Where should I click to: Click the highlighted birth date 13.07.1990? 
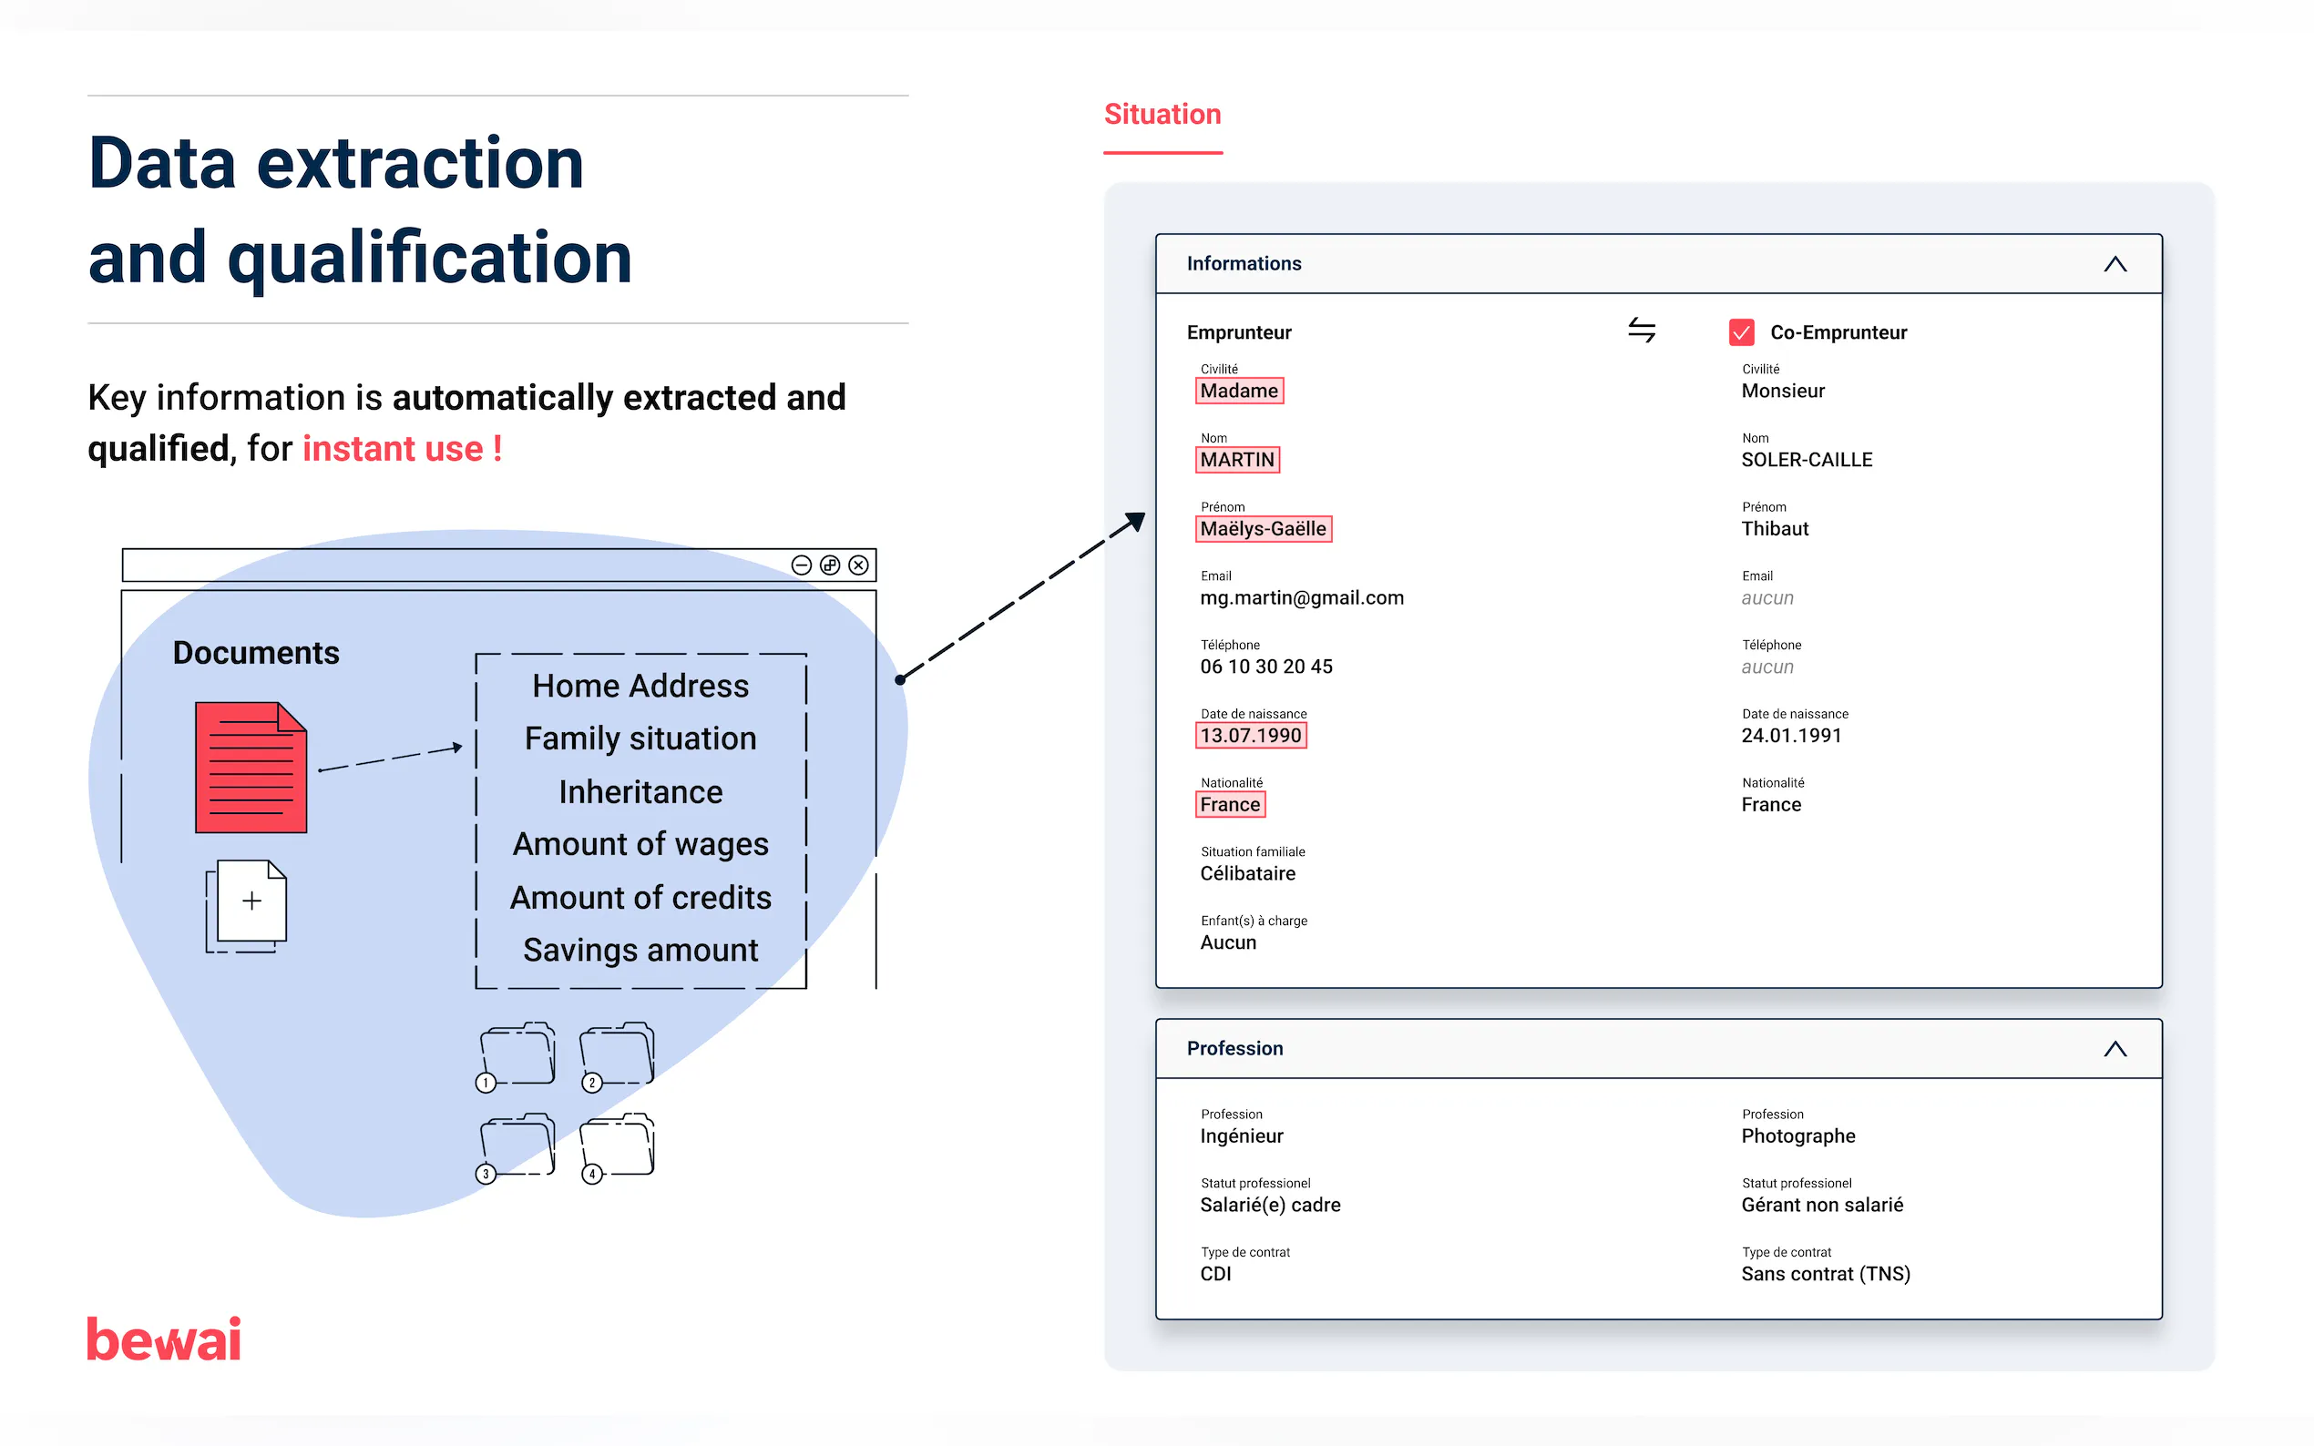[1250, 736]
